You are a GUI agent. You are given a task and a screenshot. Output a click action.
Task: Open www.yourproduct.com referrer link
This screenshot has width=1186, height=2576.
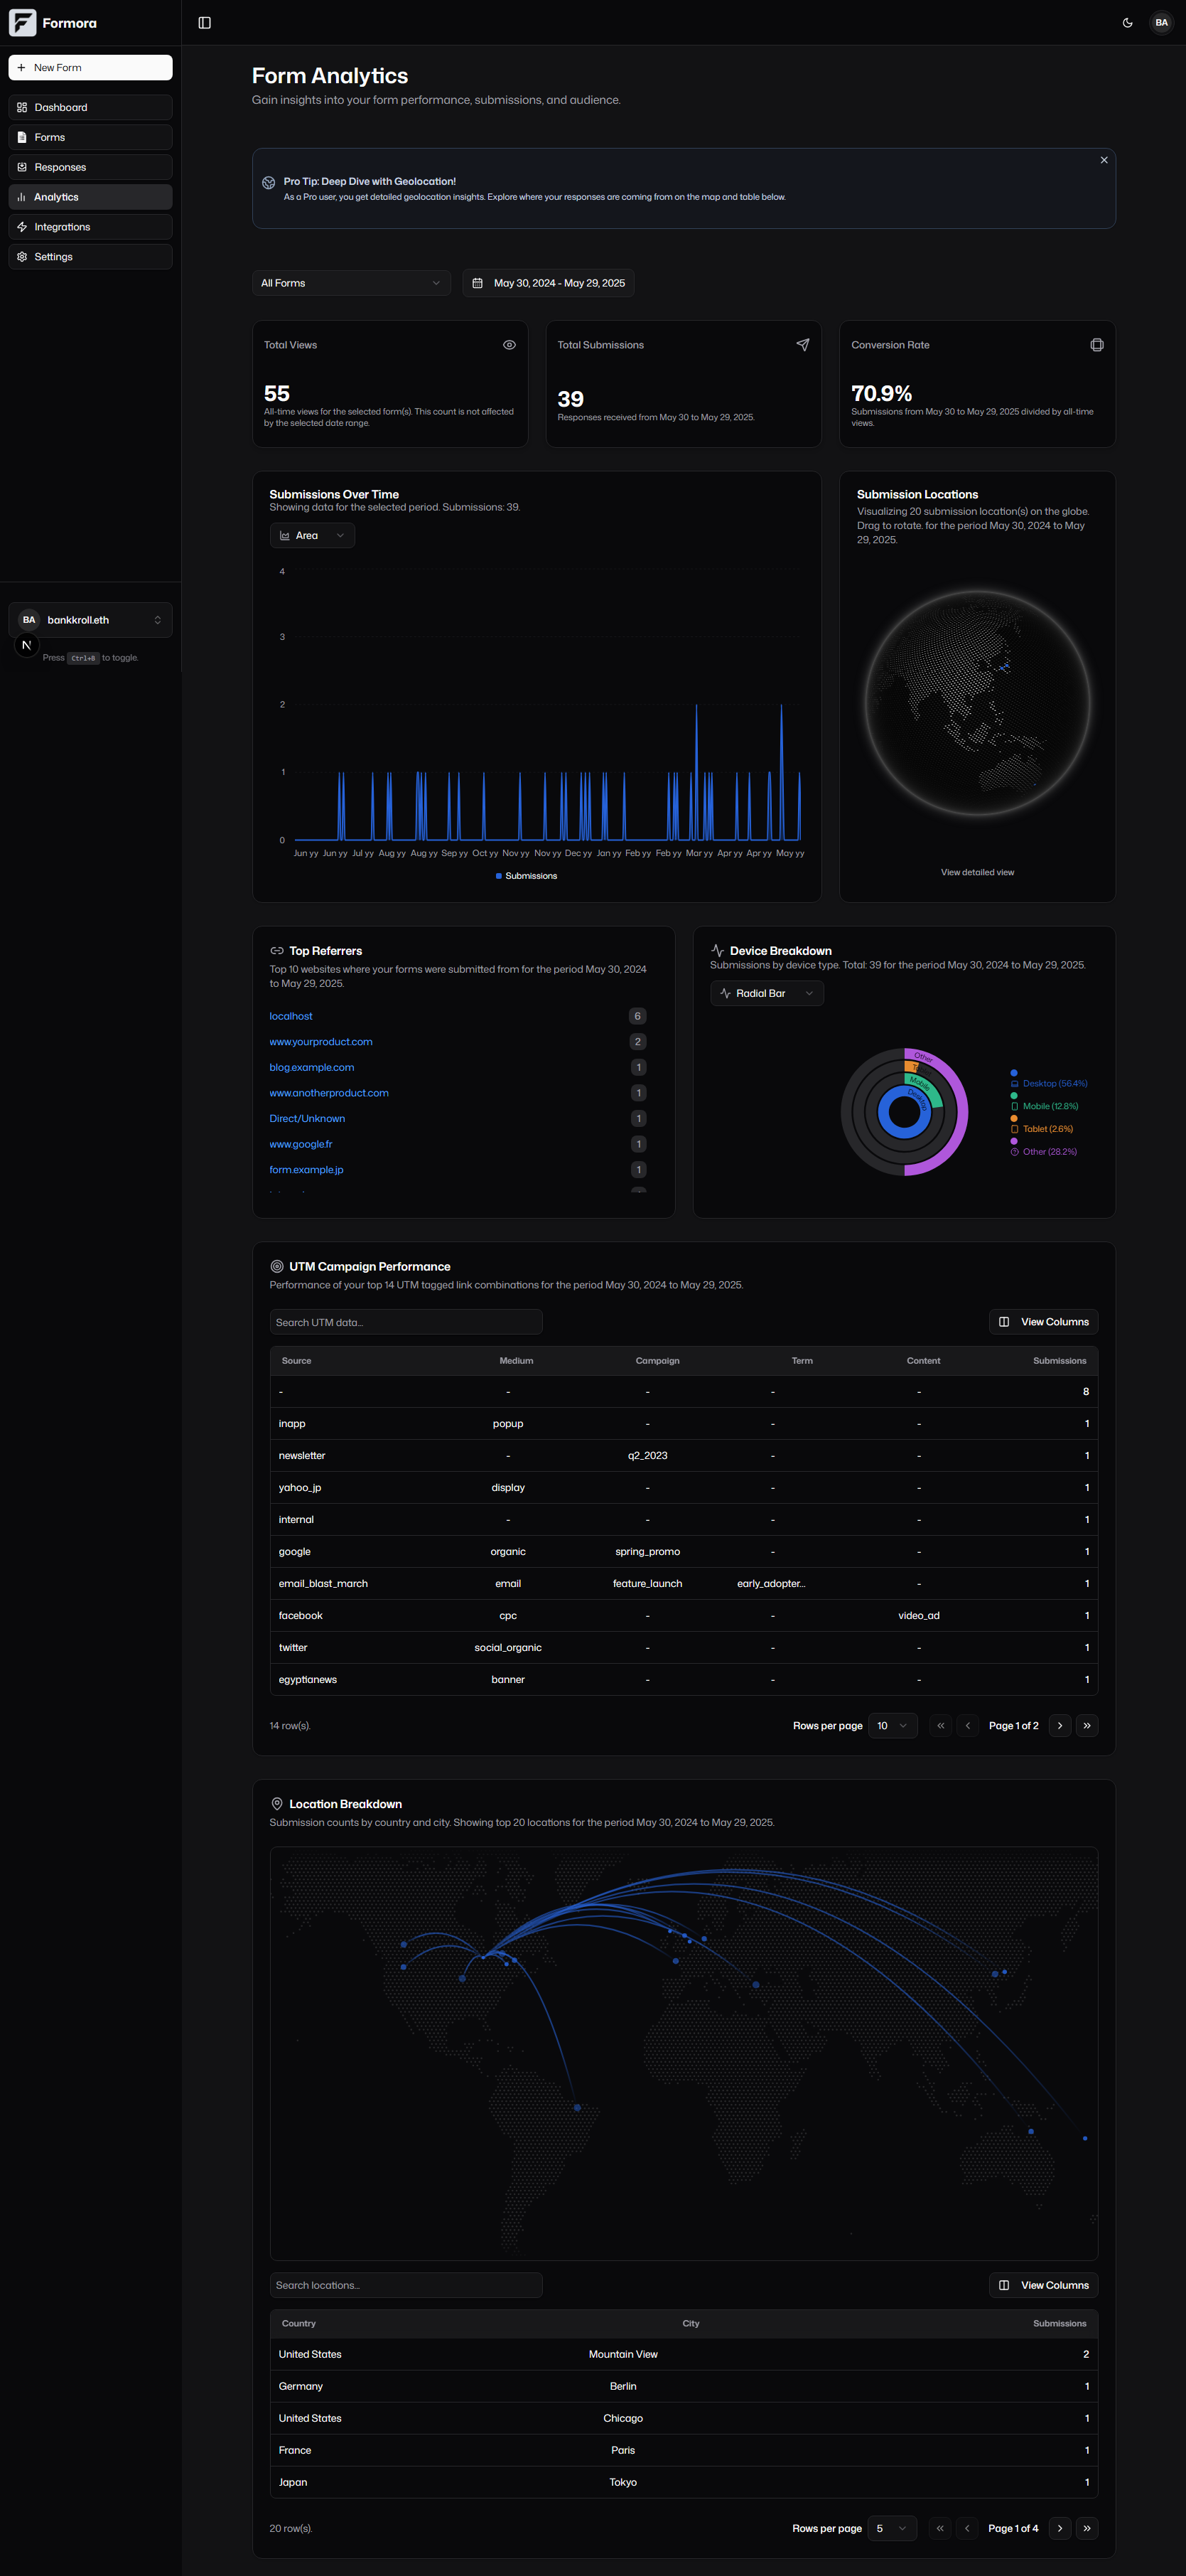[x=320, y=1042]
